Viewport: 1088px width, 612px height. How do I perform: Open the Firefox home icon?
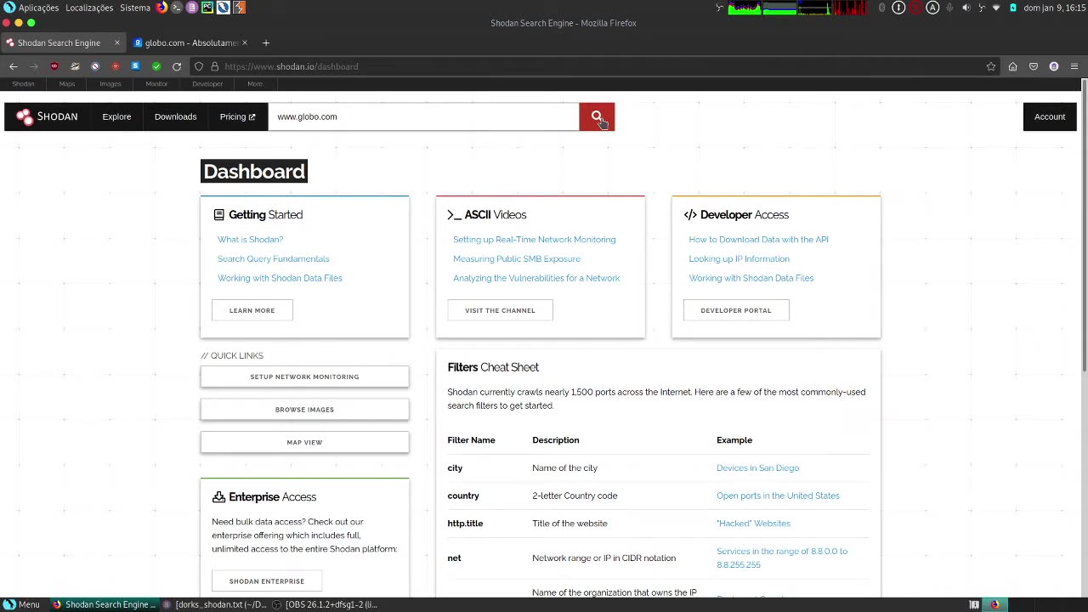tap(1012, 66)
